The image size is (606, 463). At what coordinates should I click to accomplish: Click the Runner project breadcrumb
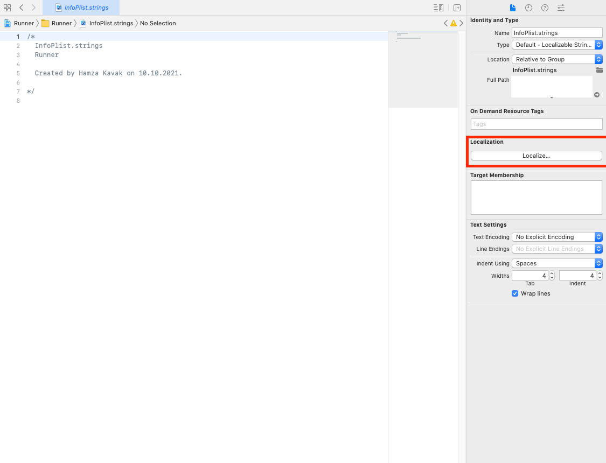pyautogui.click(x=19, y=23)
